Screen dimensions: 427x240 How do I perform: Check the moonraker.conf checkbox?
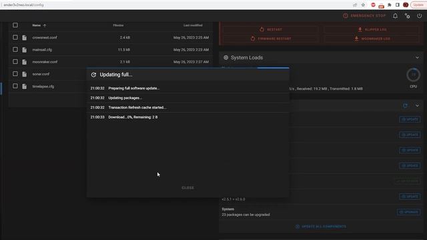click(15, 62)
